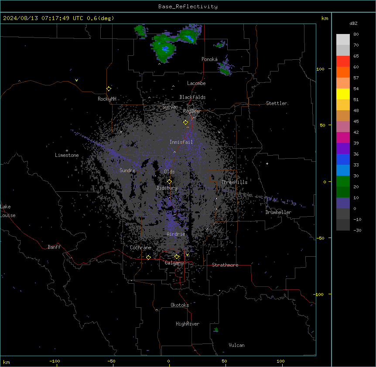Select the Cochrane label
This screenshot has height=367, width=376.
click(140, 248)
